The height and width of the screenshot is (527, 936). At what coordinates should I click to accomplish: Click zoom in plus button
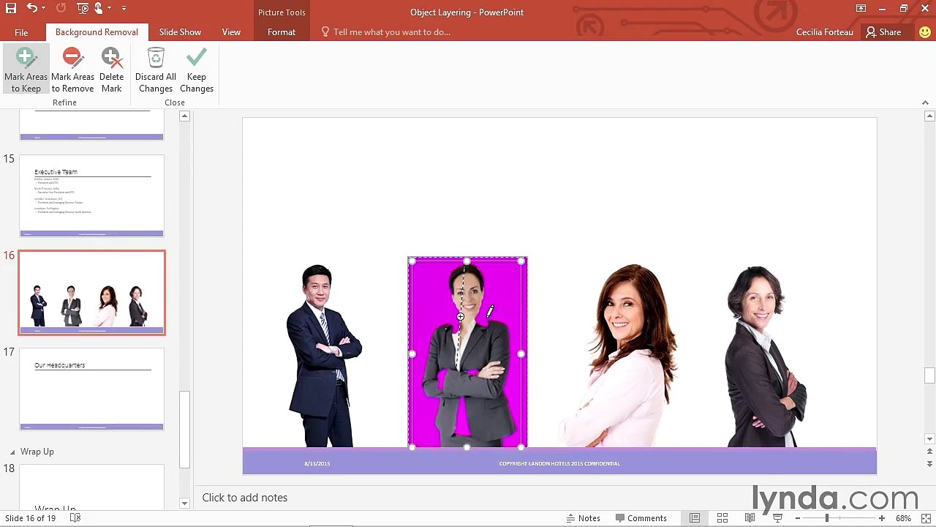click(882, 518)
